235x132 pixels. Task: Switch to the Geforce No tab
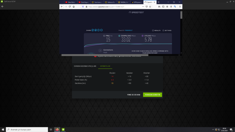(x=110, y=2)
